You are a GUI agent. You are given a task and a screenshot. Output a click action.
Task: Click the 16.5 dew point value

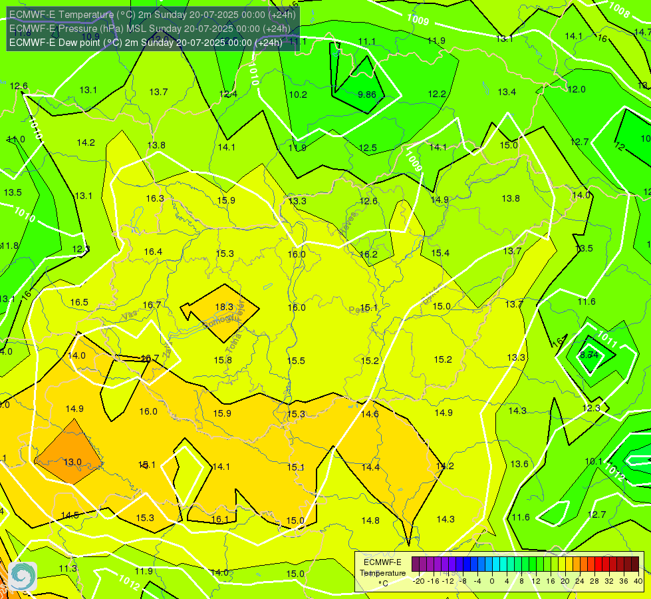click(79, 301)
